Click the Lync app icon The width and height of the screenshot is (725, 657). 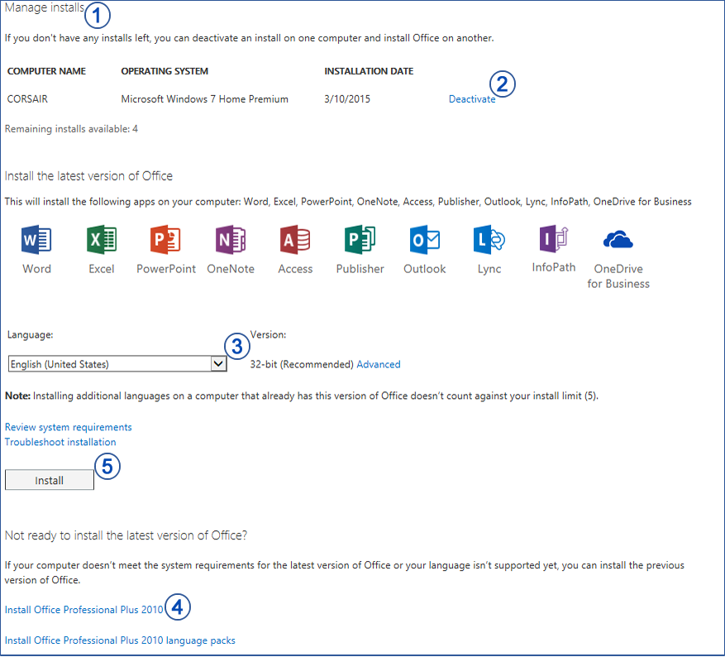click(x=489, y=240)
